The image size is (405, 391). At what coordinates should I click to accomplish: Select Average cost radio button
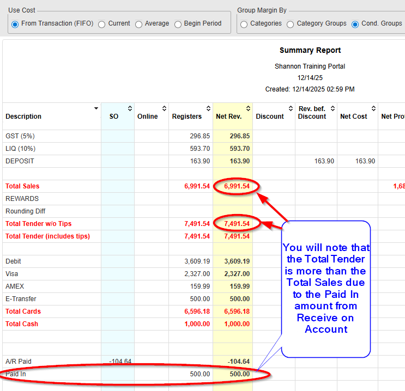(x=138, y=25)
